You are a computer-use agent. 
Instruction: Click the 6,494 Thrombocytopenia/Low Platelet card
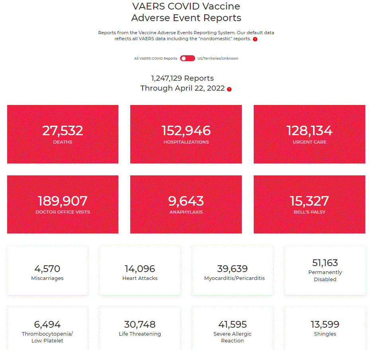tap(47, 328)
